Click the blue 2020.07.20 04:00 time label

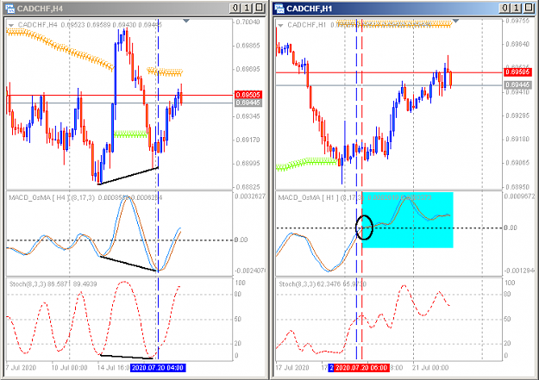click(x=158, y=368)
